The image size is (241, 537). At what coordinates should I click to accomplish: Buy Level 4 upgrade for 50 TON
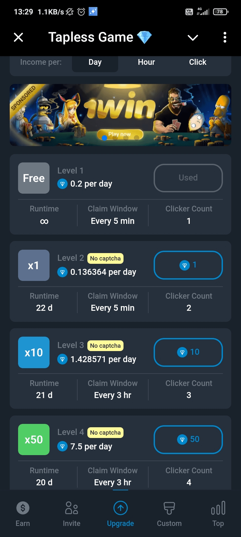[188, 439]
